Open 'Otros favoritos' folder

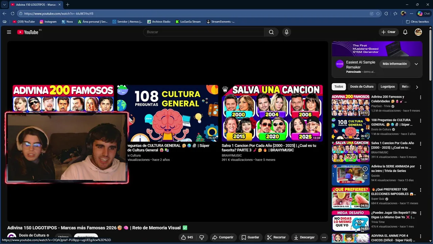coord(417,22)
